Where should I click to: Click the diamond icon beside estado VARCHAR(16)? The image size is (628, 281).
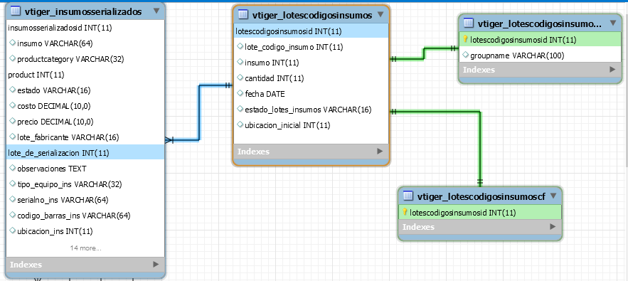click(12, 90)
